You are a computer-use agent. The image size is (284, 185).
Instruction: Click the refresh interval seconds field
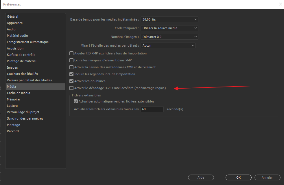[x=152, y=109]
